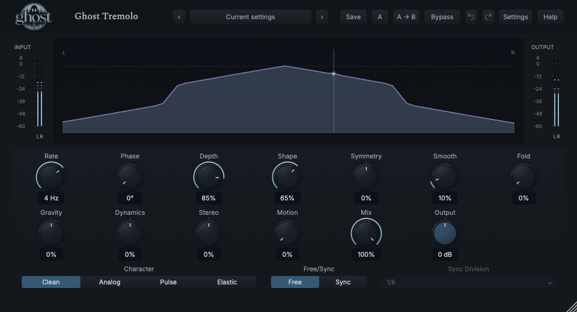577x312 pixels.
Task: Select Analog character mode
Action: tap(109, 282)
